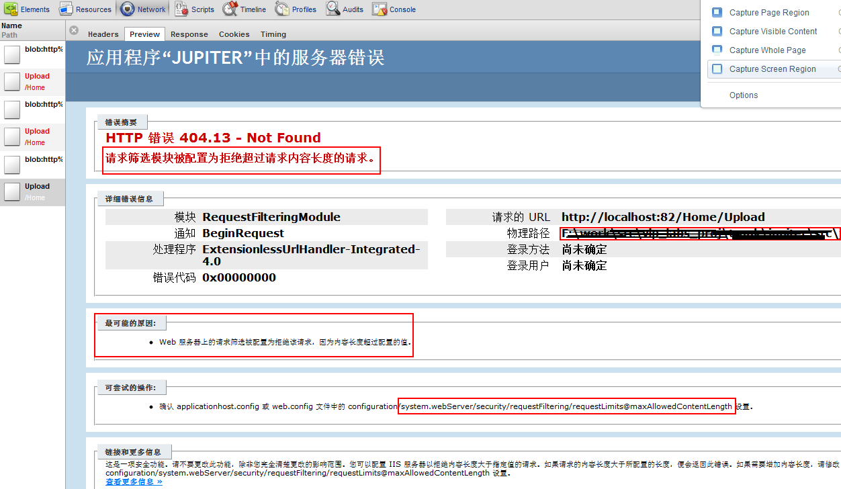The width and height of the screenshot is (841, 489).
Task: Click the Capture Page Region icon
Action: [x=717, y=12]
